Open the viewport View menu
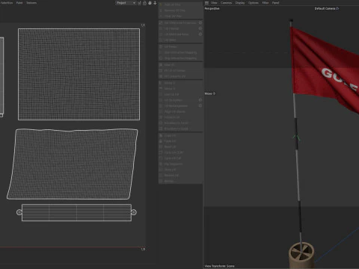This screenshot has width=359, height=269. [214, 3]
